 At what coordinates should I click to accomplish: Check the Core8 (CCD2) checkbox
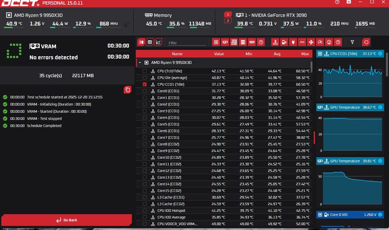tap(145, 144)
